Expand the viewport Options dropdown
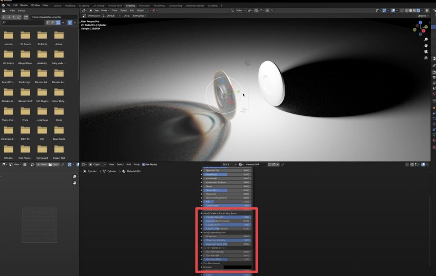This screenshot has width=436, height=276. 423,16
